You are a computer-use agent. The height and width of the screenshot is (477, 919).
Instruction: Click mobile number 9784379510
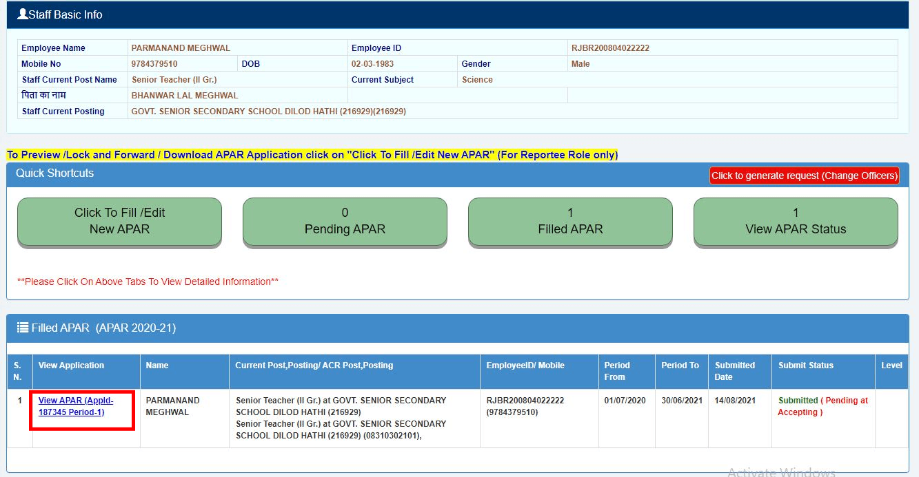pyautogui.click(x=156, y=63)
